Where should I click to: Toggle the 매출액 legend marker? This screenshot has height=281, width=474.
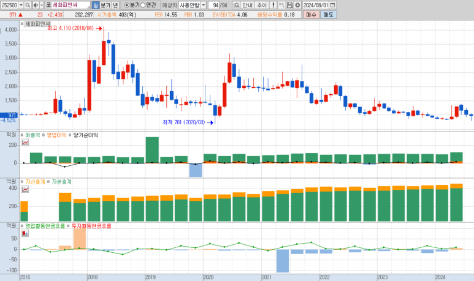click(22, 135)
